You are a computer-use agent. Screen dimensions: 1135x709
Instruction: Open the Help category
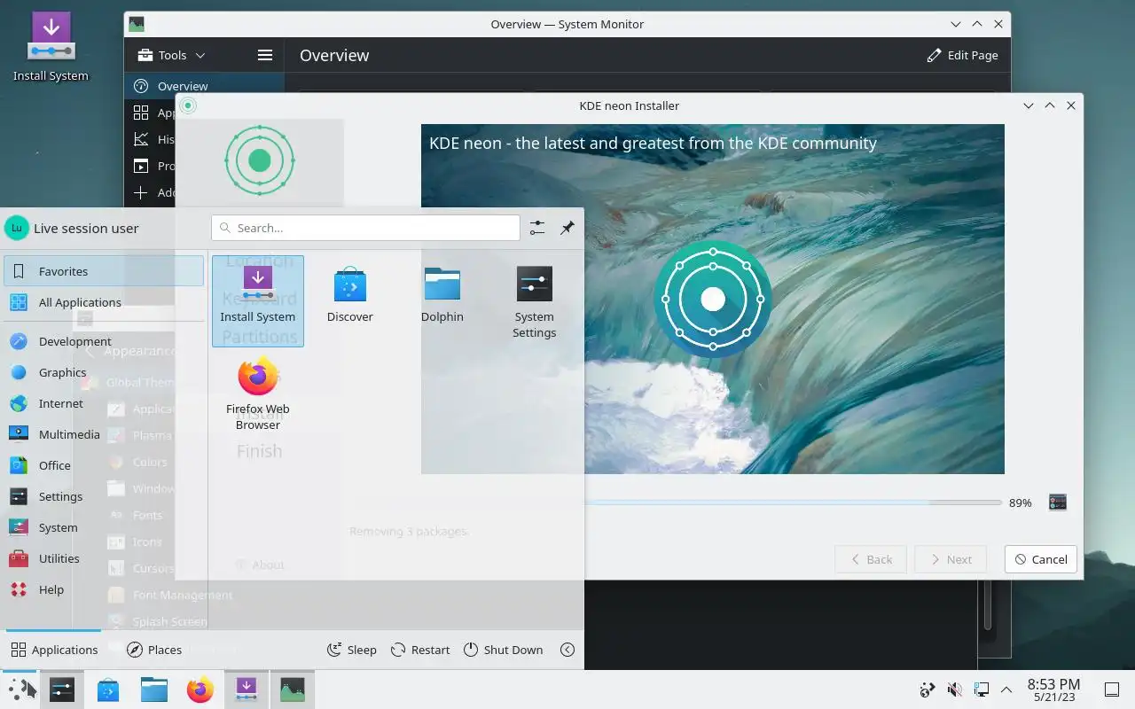(104, 589)
